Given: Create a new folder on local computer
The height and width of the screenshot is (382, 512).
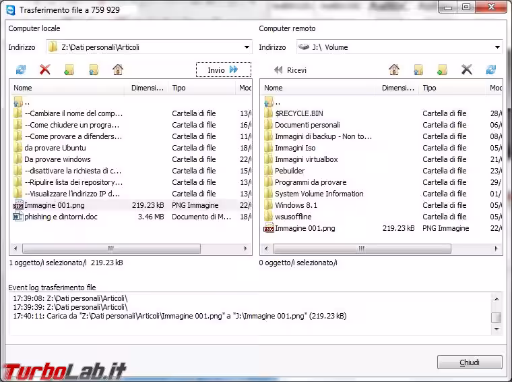Looking at the screenshot, I should pos(69,70).
